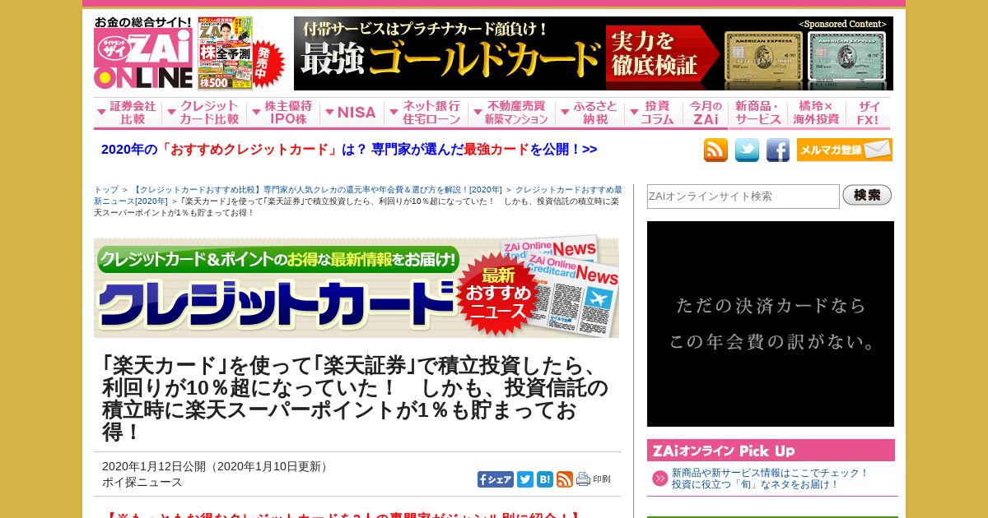
Task: Open the 今月のZAi tab
Action: 706,113
